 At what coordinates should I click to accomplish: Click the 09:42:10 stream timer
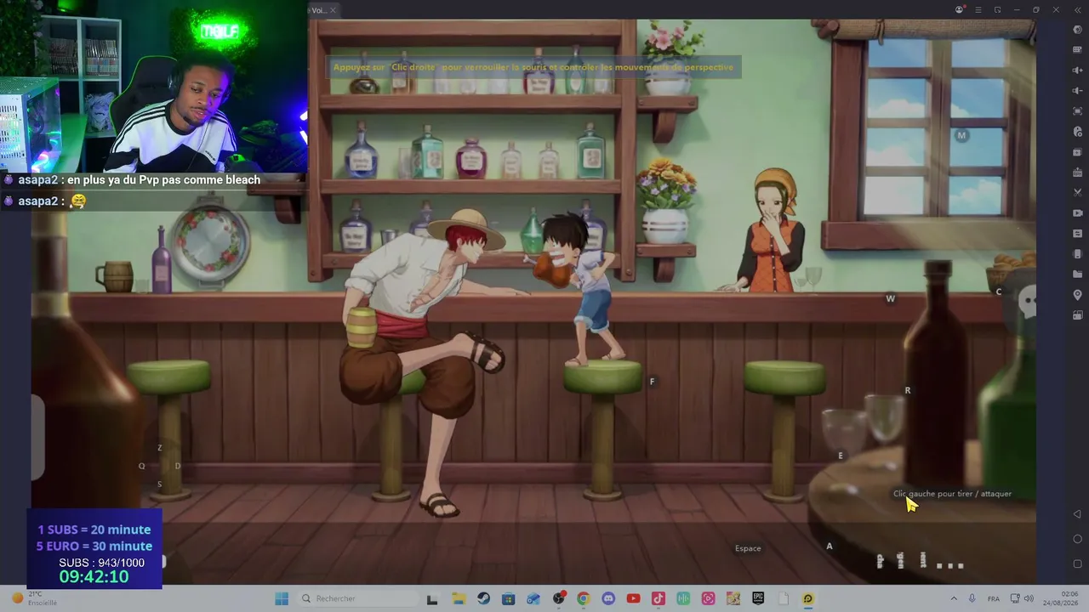94,577
